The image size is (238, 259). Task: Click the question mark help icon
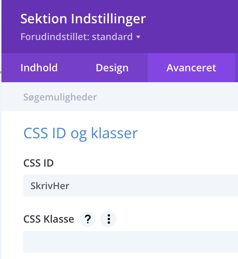(87, 219)
